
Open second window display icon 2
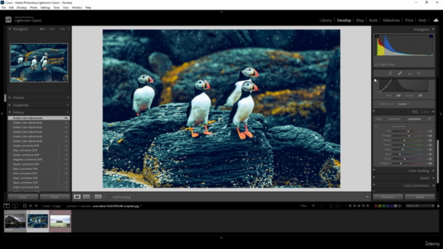[x=15, y=206]
